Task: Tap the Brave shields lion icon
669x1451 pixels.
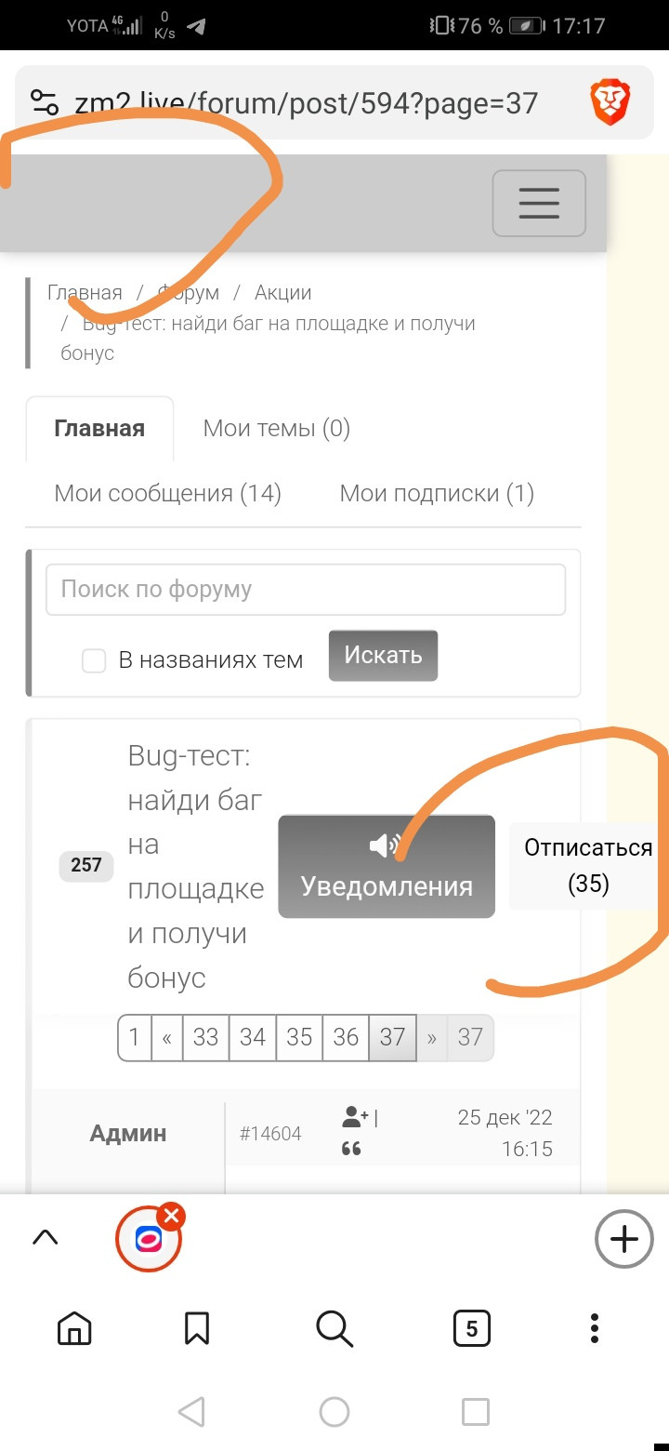Action: pyautogui.click(x=610, y=102)
